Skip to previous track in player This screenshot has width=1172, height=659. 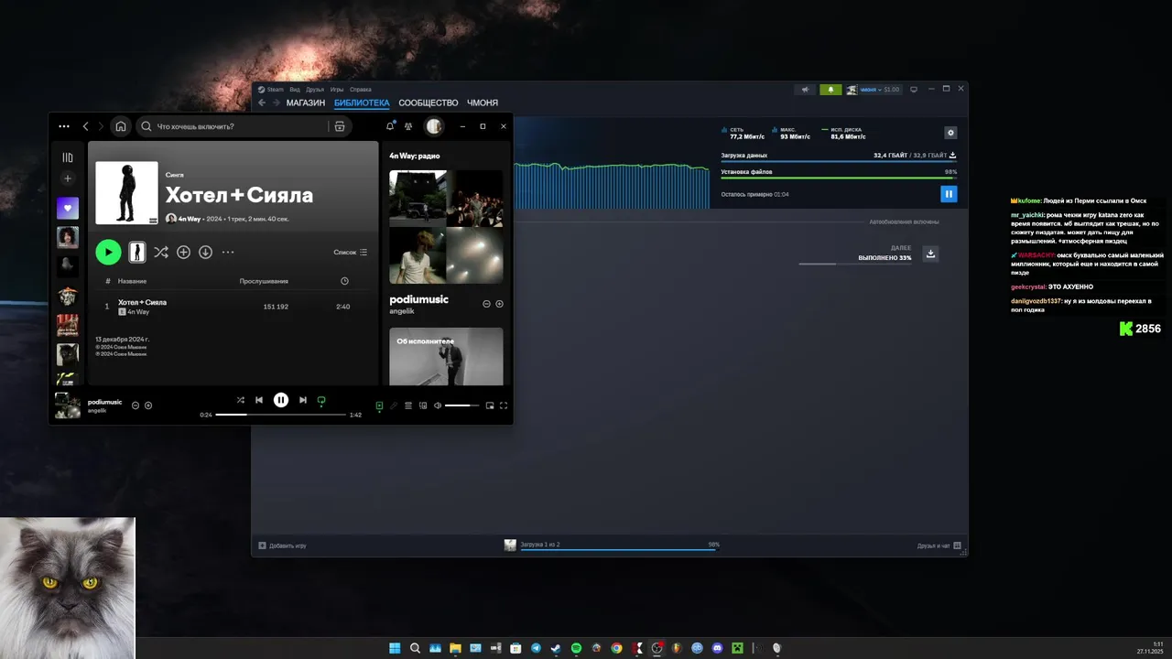(x=259, y=400)
